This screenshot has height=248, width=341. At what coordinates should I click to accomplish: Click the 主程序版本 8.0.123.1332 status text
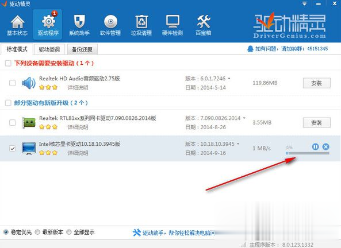click(x=281, y=245)
